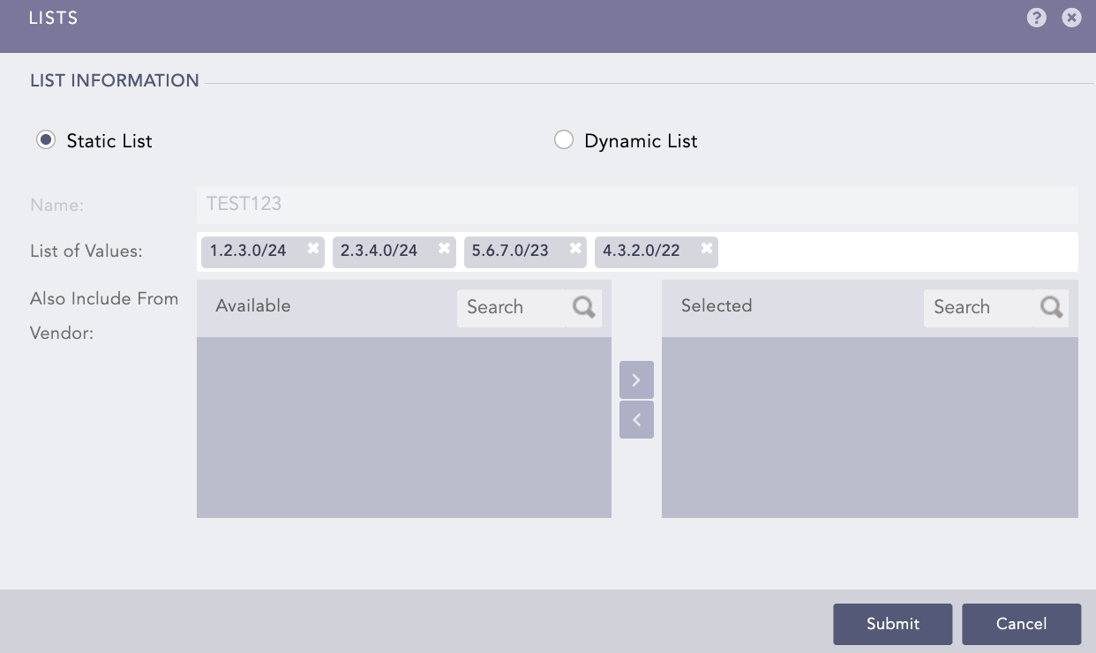1096x653 pixels.
Task: Close the Lists dialog with X icon
Action: 1071,18
